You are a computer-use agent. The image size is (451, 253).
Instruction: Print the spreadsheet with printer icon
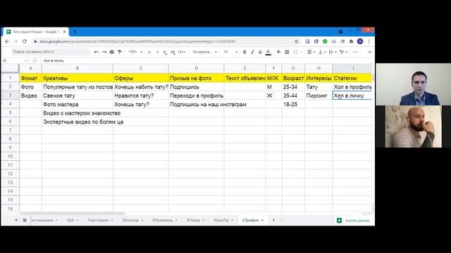112,52
